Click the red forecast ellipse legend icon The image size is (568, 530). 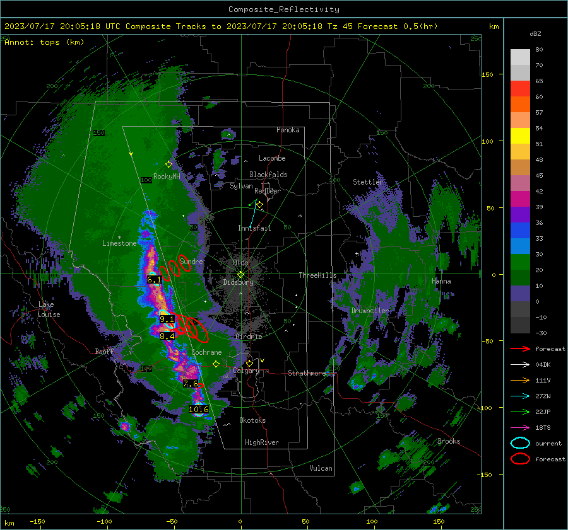click(x=520, y=459)
